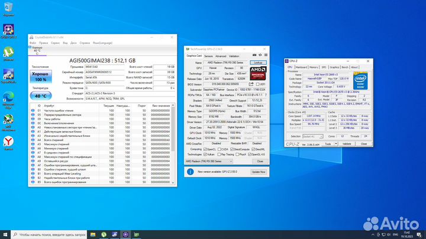Open the CPU-Z Tools dropdown arrow
This screenshot has width=426, height=239.
tap(336, 144)
